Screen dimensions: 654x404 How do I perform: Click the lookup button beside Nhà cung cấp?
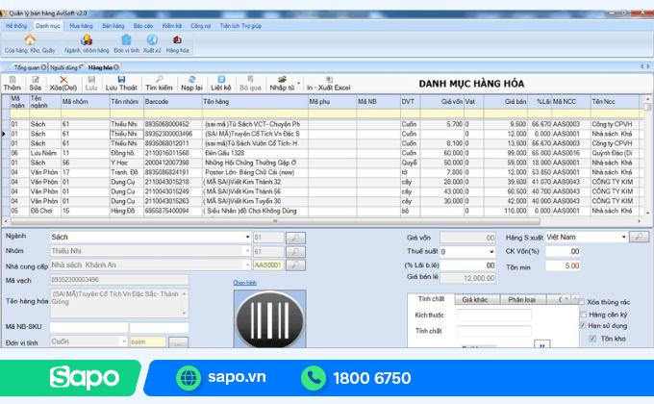pyautogui.click(x=295, y=265)
